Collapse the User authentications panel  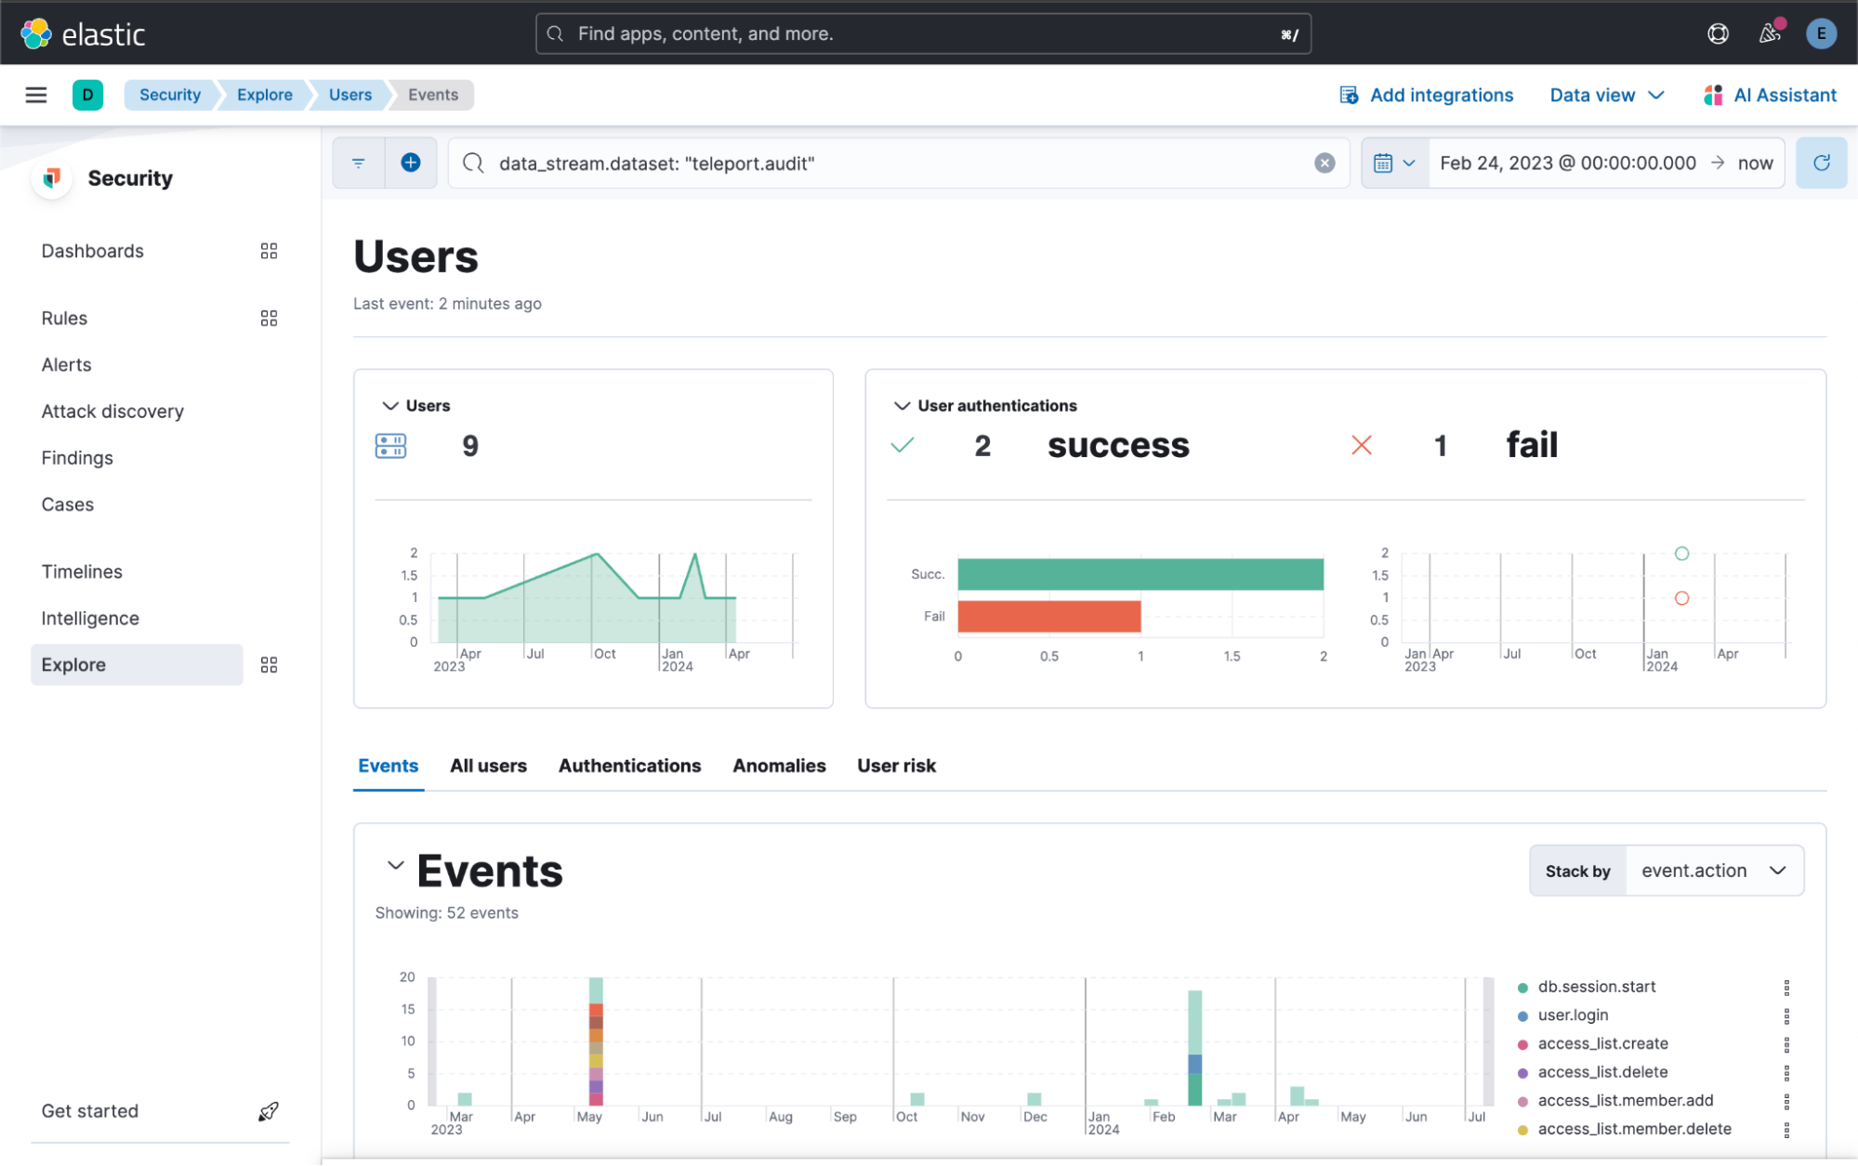[x=902, y=406]
